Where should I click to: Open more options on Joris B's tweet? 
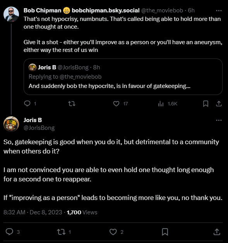coord(219,120)
